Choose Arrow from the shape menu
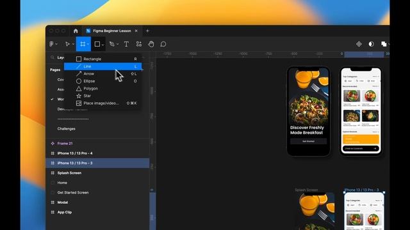 coord(102,74)
